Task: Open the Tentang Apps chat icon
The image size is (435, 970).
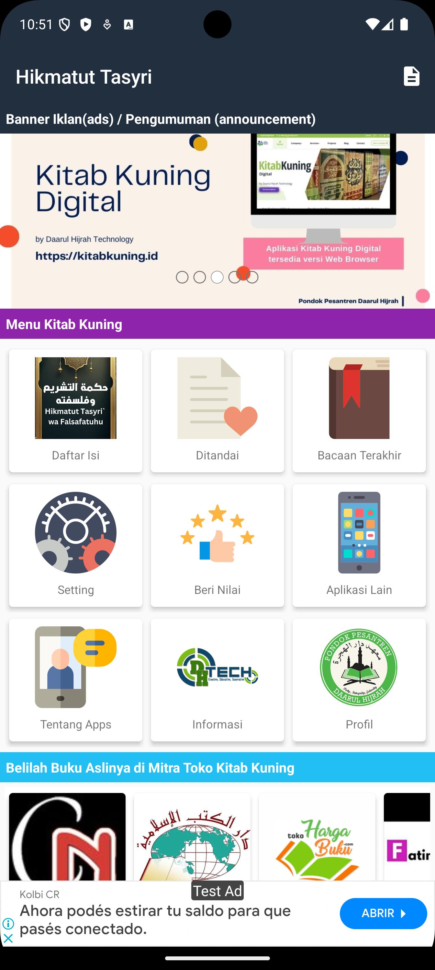Action: [x=75, y=667]
